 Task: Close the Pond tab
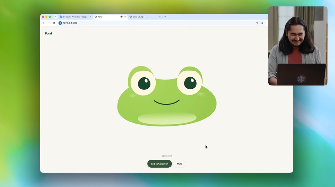[x=125, y=17]
